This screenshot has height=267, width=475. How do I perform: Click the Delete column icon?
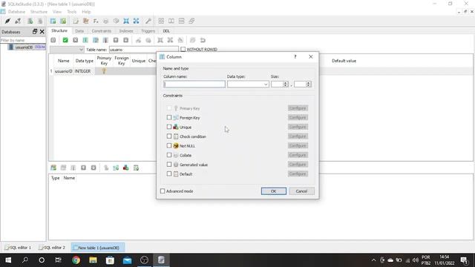coord(105,40)
